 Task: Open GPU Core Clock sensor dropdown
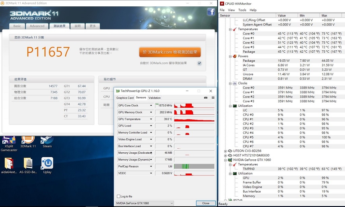(151, 106)
